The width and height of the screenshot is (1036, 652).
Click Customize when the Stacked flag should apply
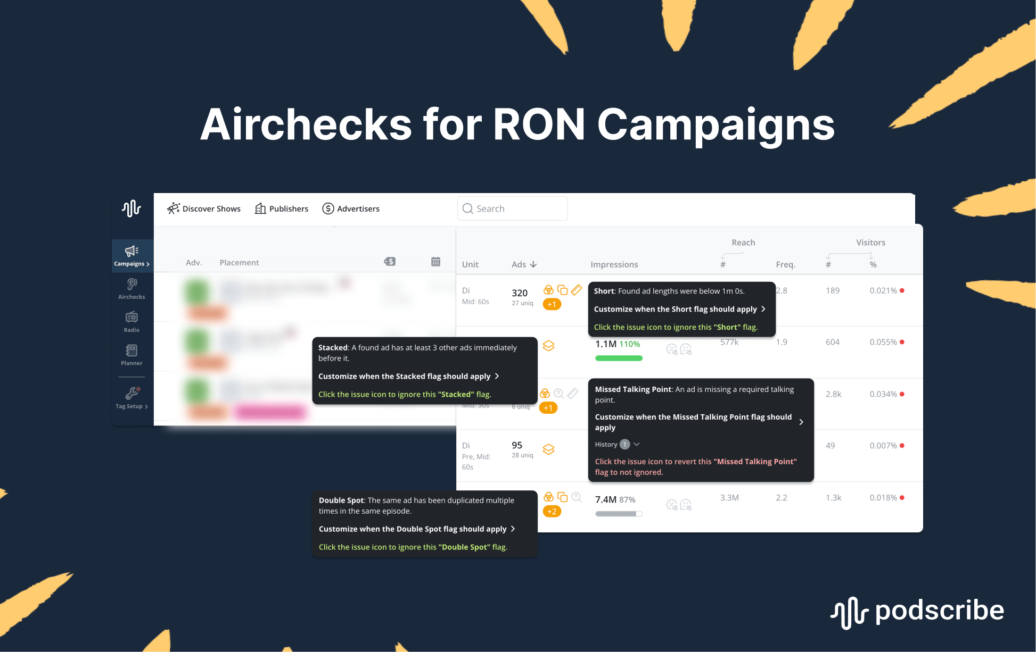click(408, 376)
